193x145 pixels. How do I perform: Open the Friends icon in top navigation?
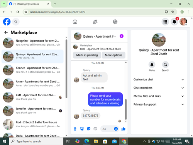pyautogui.click(x=95, y=22)
